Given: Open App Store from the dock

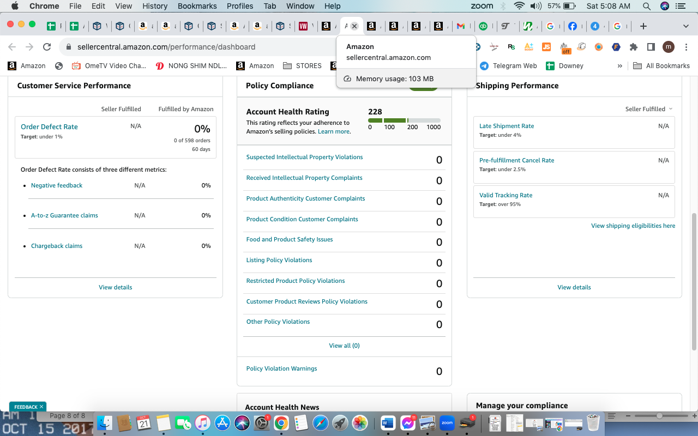Looking at the screenshot, I should pos(222,422).
